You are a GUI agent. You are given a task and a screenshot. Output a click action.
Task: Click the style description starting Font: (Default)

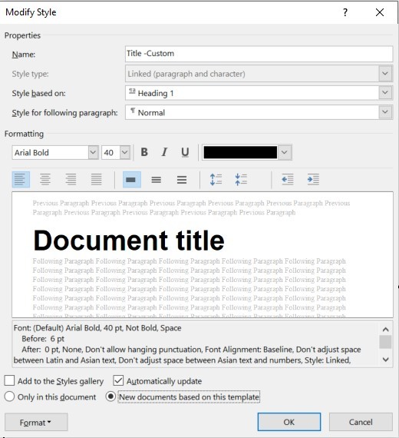(196, 343)
